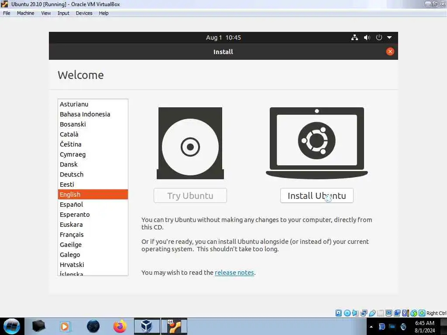Click the Install Ubuntu laptop image

[x=317, y=143]
